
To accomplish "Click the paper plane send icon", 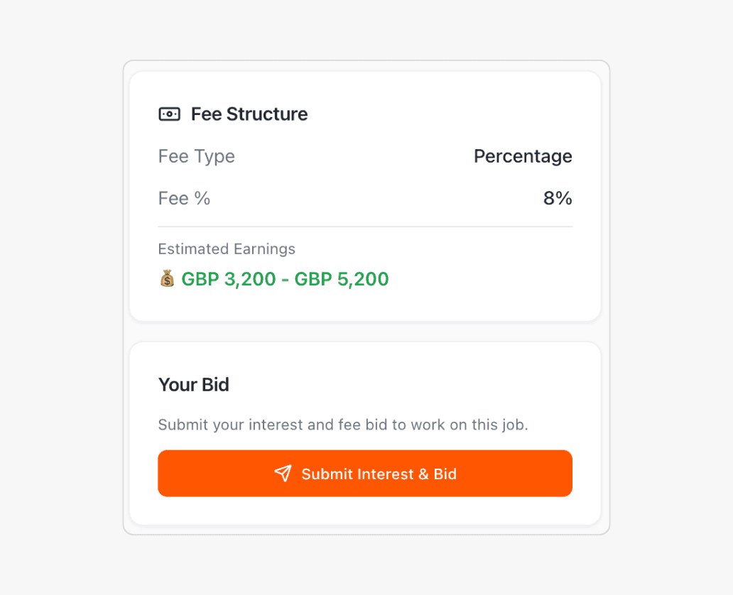I will point(283,474).
